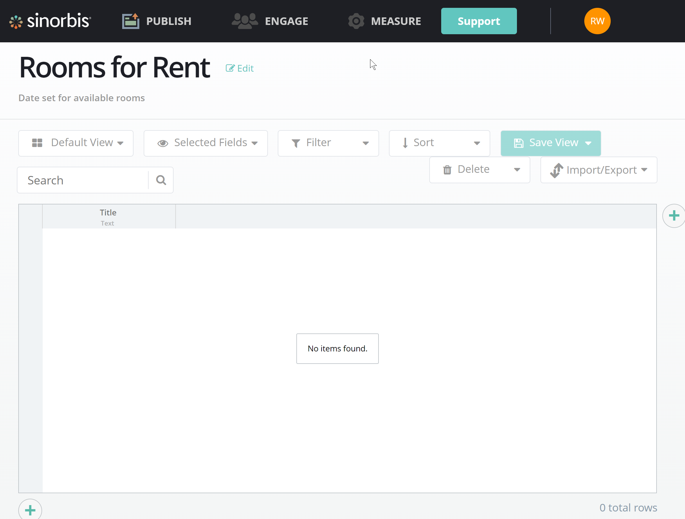Click the search magnifier icon
The height and width of the screenshot is (519, 685).
[161, 180]
